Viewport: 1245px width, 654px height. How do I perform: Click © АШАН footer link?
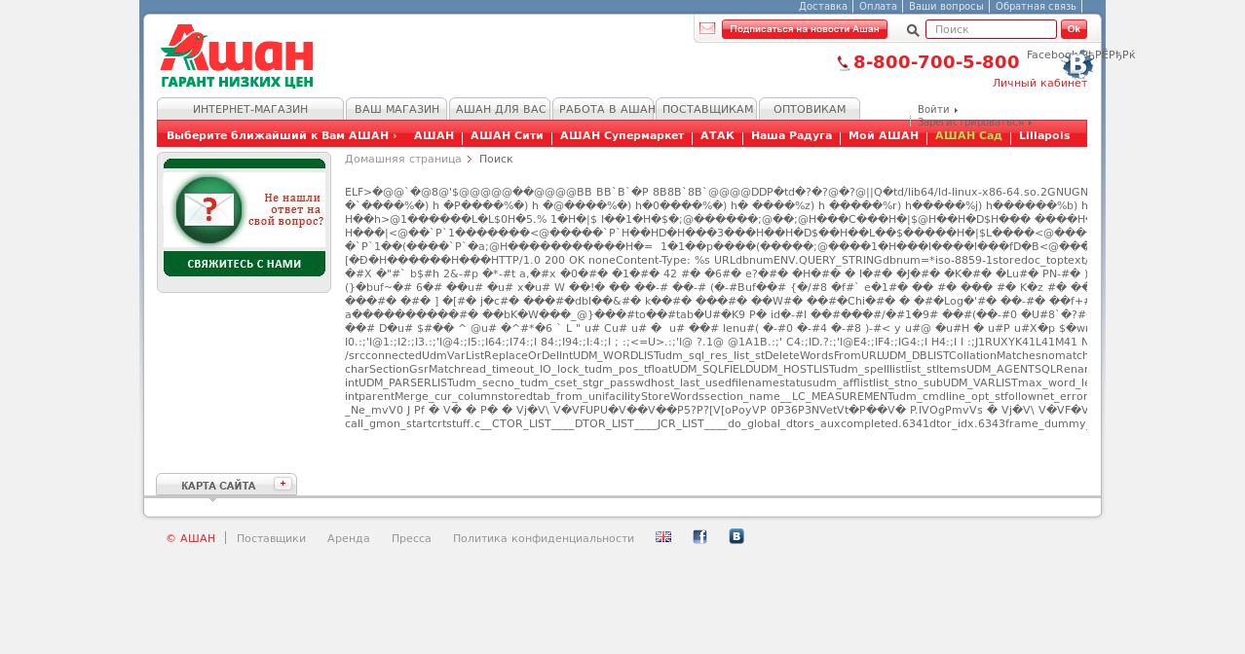[191, 538]
